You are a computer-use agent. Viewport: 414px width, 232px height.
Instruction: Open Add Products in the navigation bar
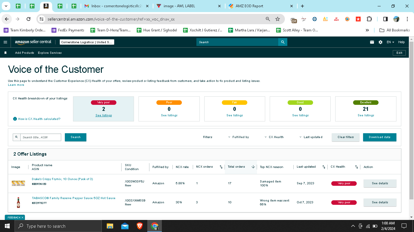click(x=25, y=53)
